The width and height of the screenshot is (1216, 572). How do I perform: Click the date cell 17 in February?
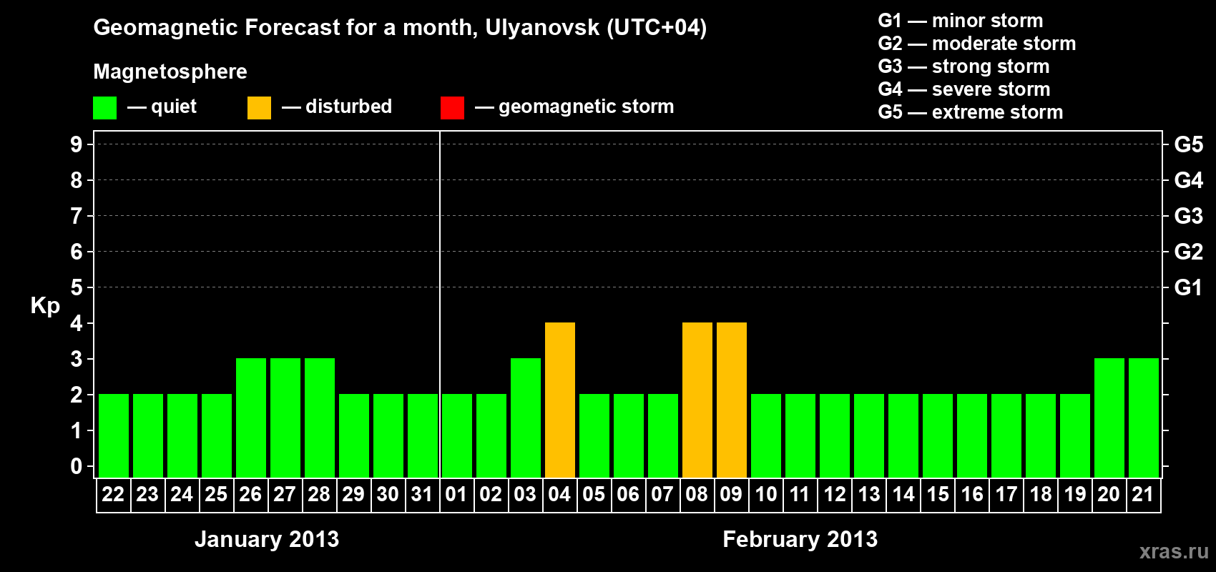1006,495
